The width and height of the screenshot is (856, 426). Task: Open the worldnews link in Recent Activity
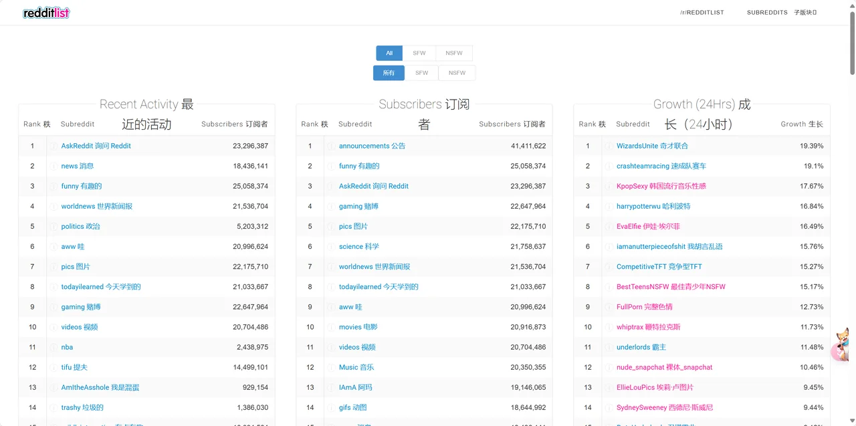point(97,206)
